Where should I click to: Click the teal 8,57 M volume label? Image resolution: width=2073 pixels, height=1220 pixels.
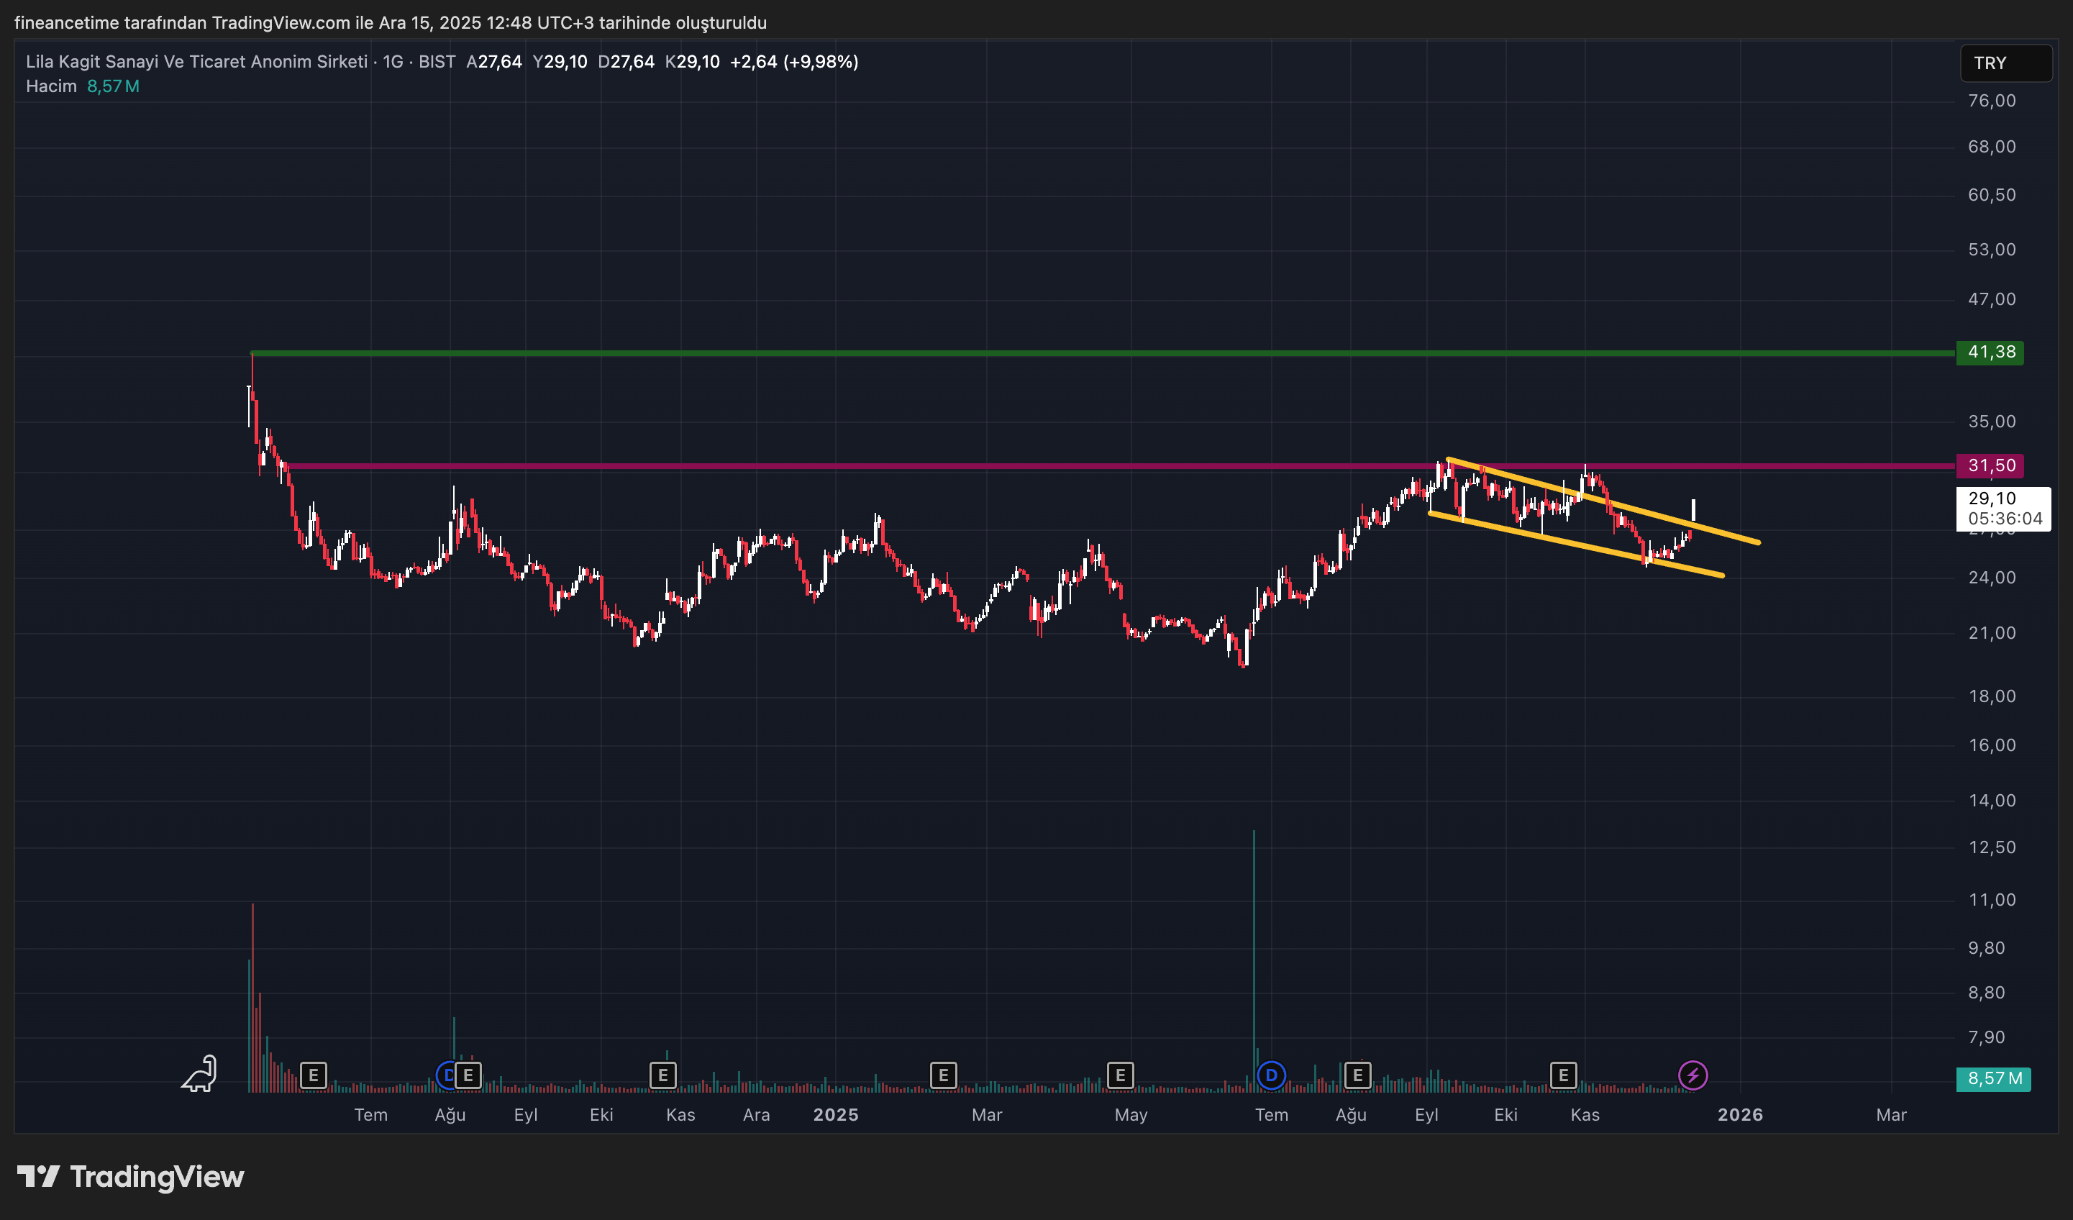pyautogui.click(x=1993, y=1078)
